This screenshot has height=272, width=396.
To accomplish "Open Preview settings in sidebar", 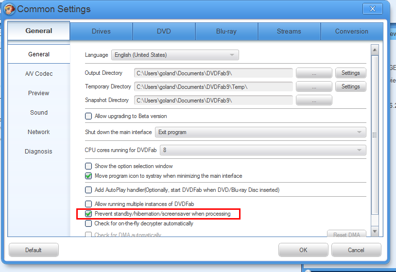I will 39,93.
